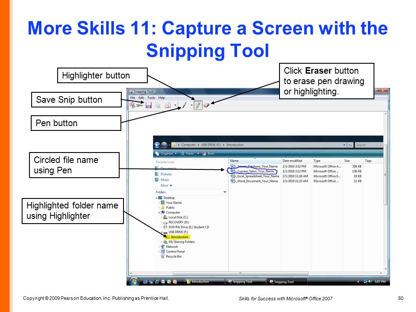
Task: Click the Word quick launch icon
Action: [163, 282]
